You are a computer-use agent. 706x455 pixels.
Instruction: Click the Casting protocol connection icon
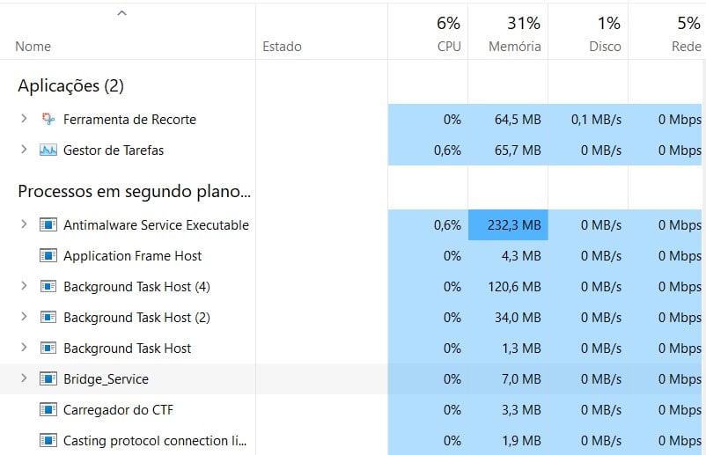pos(48,441)
